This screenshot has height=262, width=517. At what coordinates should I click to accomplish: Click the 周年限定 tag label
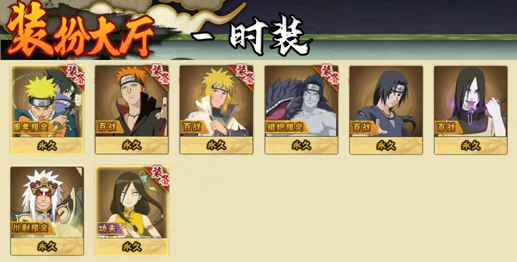pyautogui.click(x=33, y=127)
